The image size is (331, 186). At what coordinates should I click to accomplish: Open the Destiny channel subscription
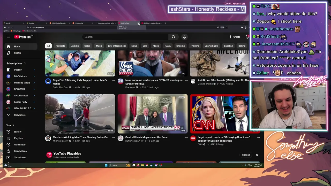[x=21, y=70]
